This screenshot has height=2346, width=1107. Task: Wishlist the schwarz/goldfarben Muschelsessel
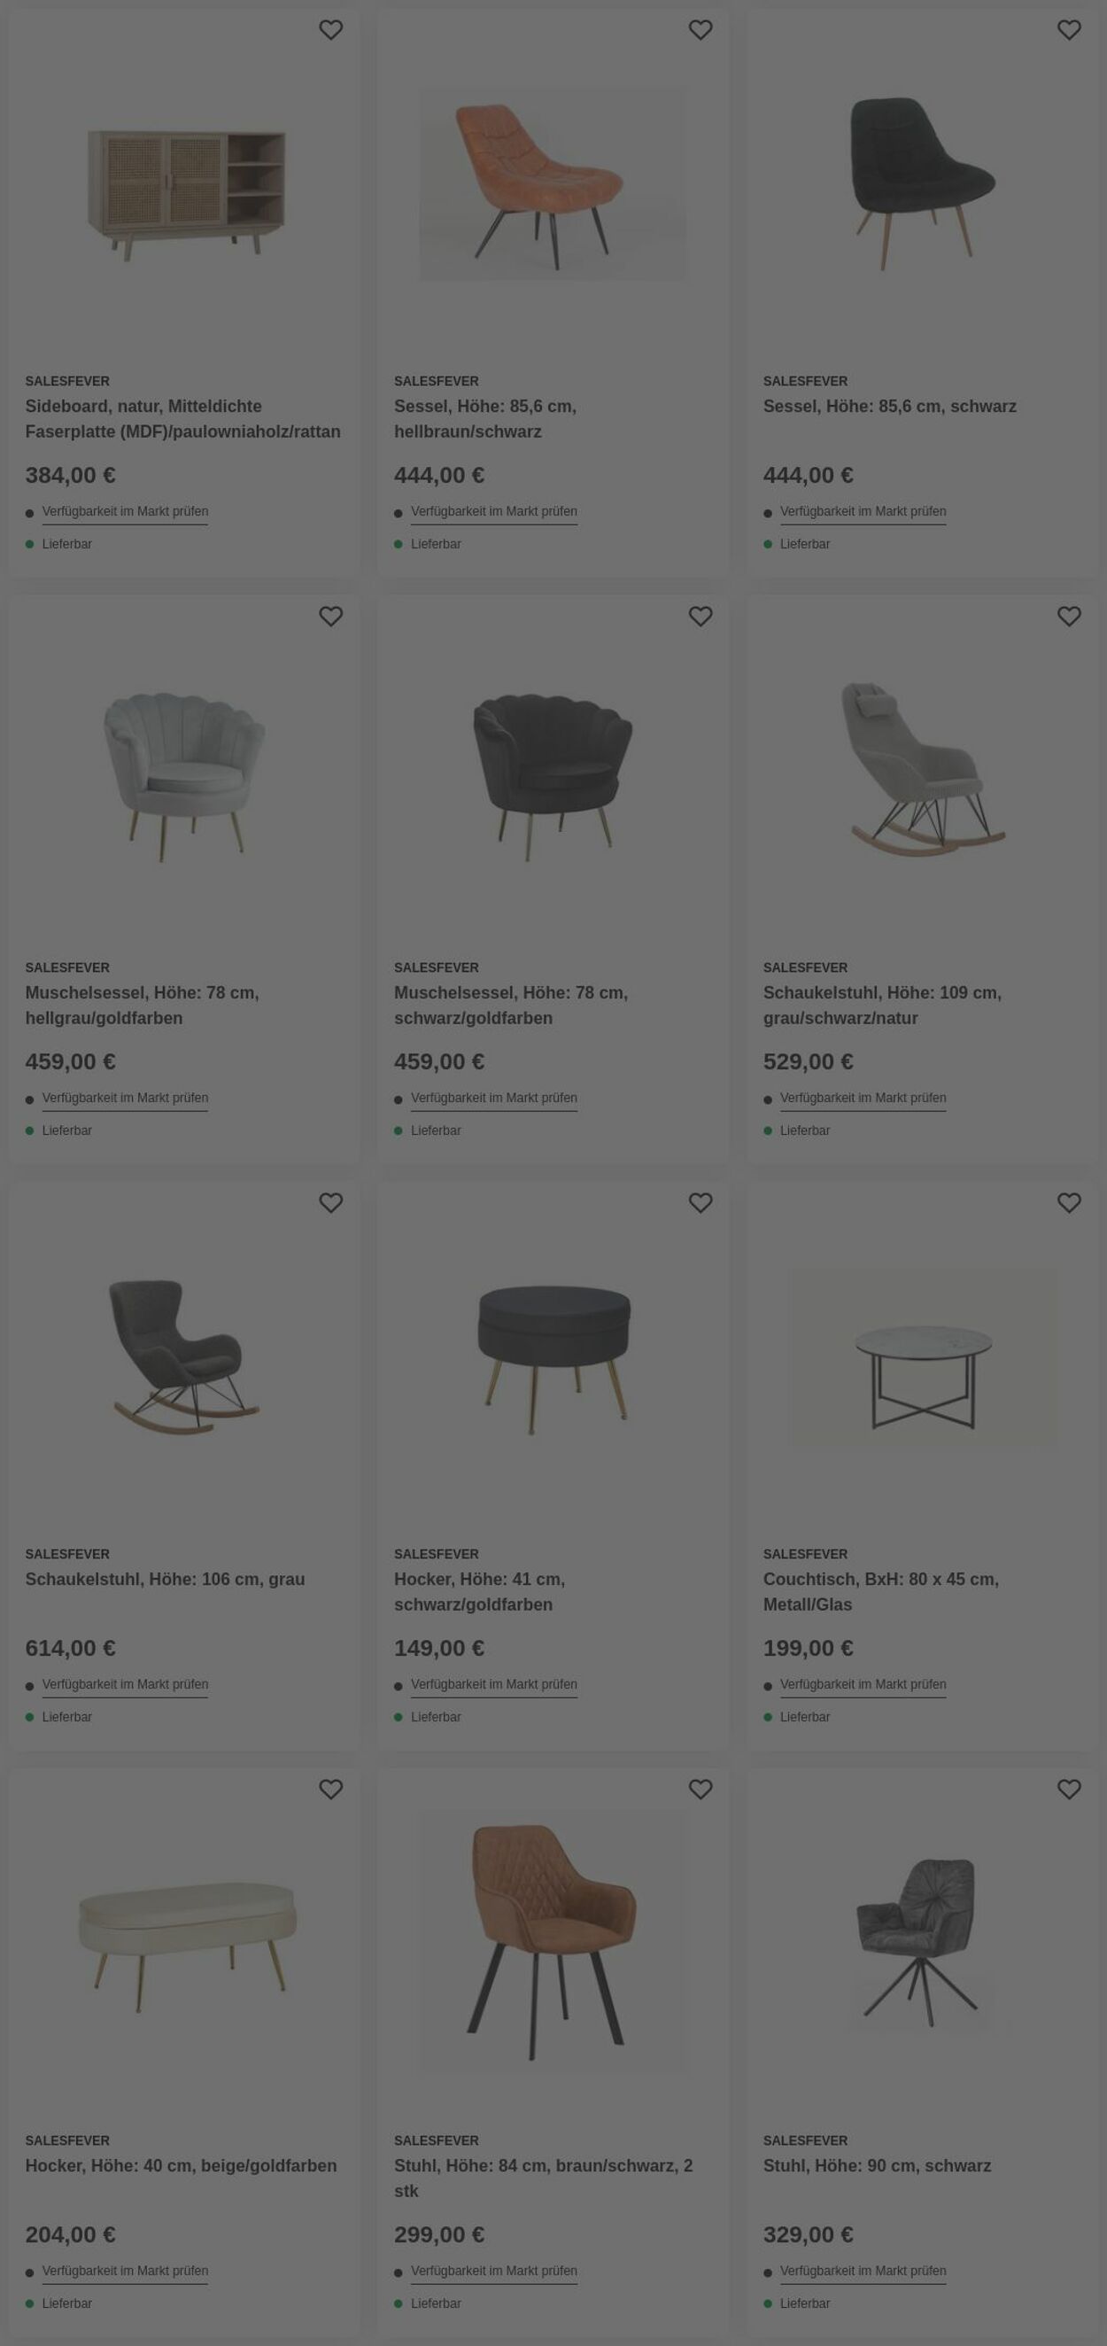click(x=701, y=617)
